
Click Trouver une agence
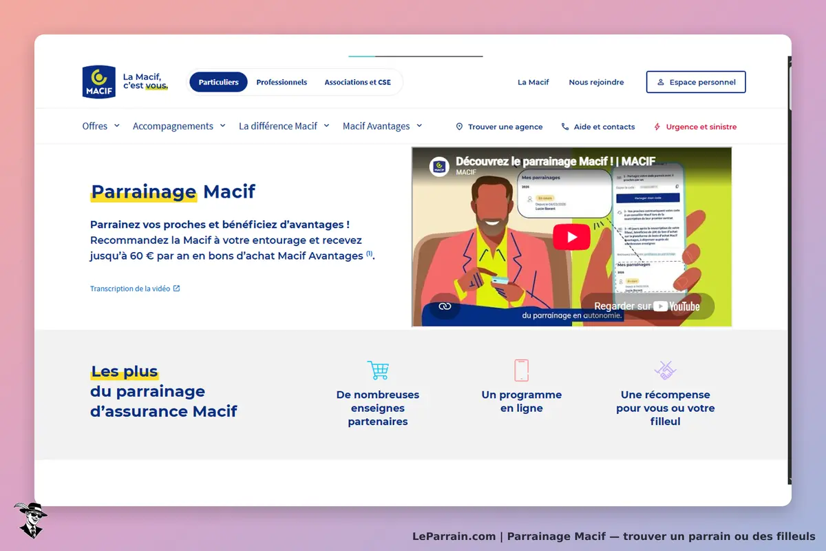coord(499,127)
